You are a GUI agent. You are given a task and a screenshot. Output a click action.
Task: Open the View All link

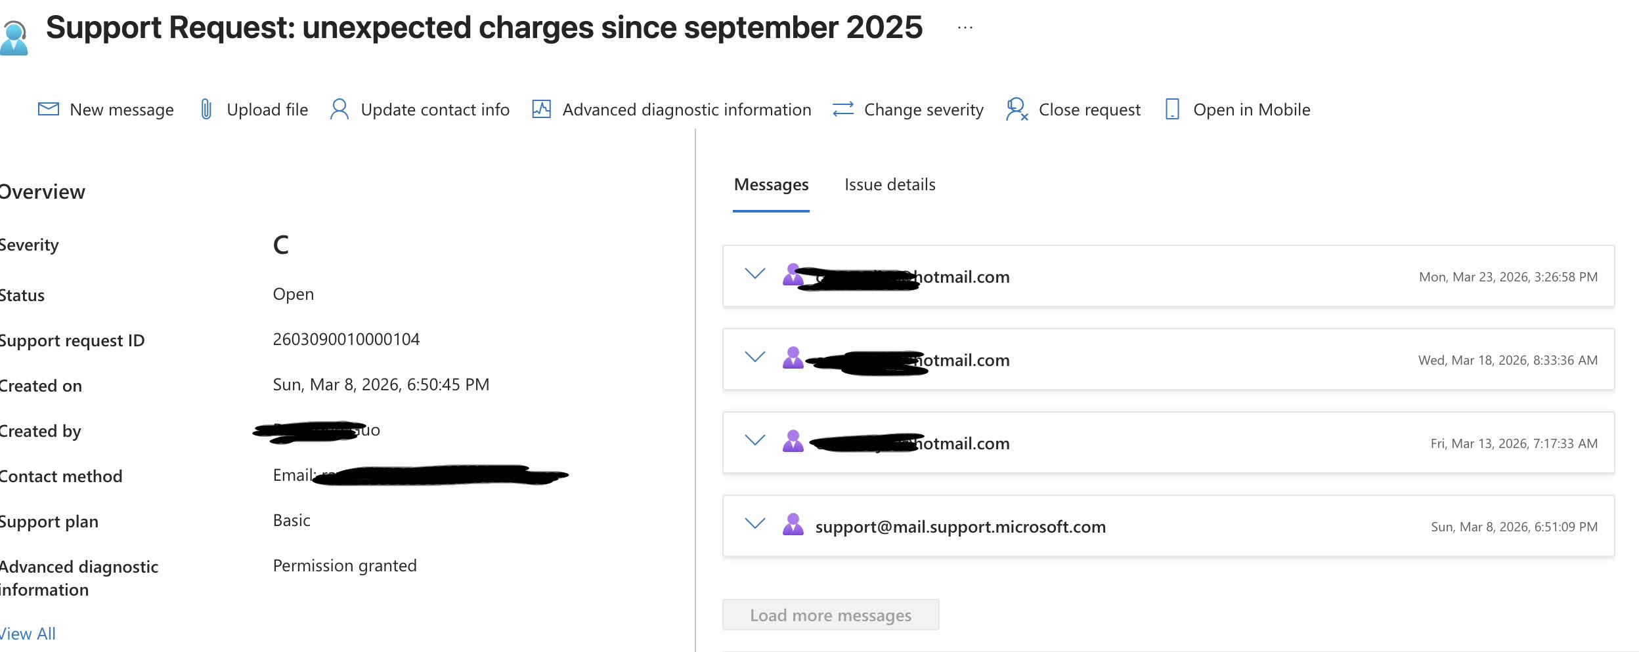point(27,634)
